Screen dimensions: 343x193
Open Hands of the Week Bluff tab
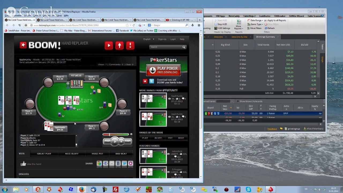(158, 138)
